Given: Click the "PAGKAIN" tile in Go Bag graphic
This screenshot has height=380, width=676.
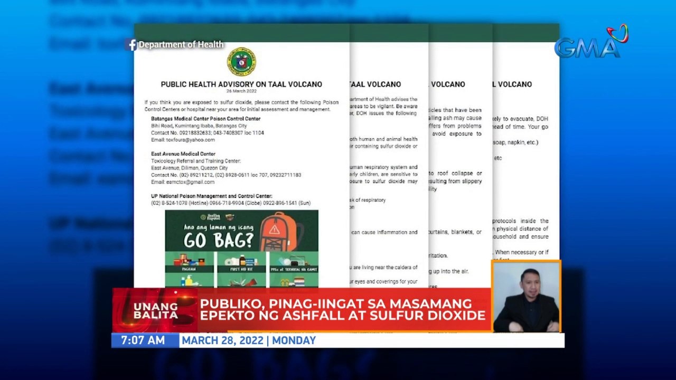Looking at the screenshot, I should tap(190, 262).
